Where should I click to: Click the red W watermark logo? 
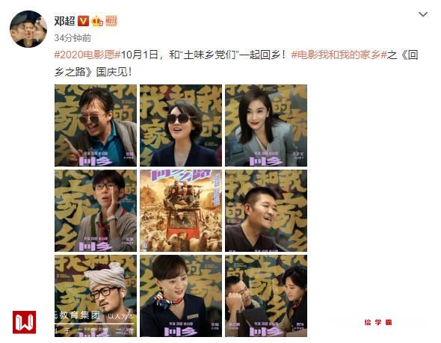[x=24, y=322]
